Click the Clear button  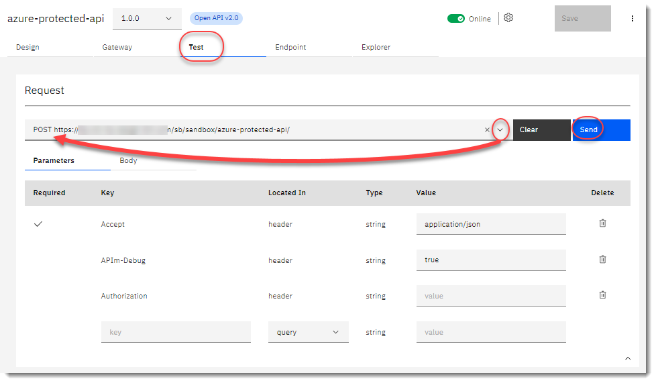click(542, 129)
